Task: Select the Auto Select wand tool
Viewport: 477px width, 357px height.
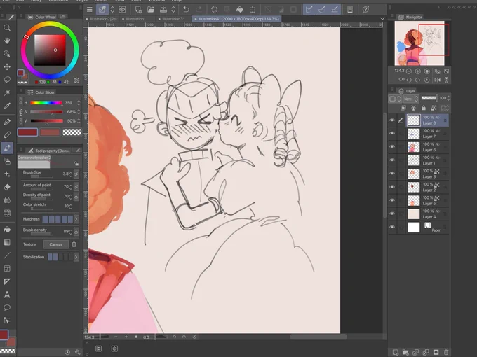Action: [x=7, y=92]
